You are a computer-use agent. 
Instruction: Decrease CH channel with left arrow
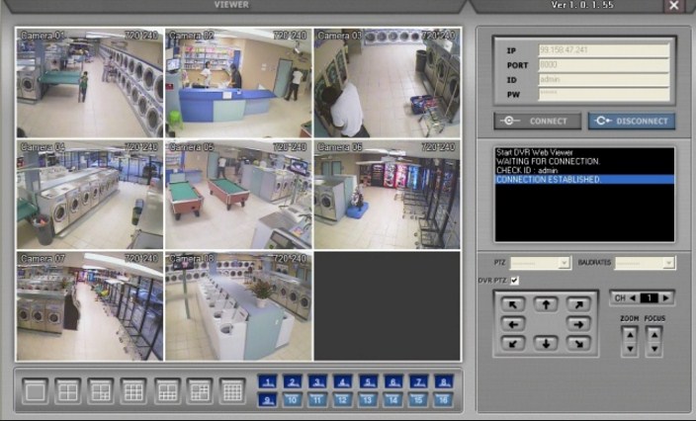(x=633, y=298)
